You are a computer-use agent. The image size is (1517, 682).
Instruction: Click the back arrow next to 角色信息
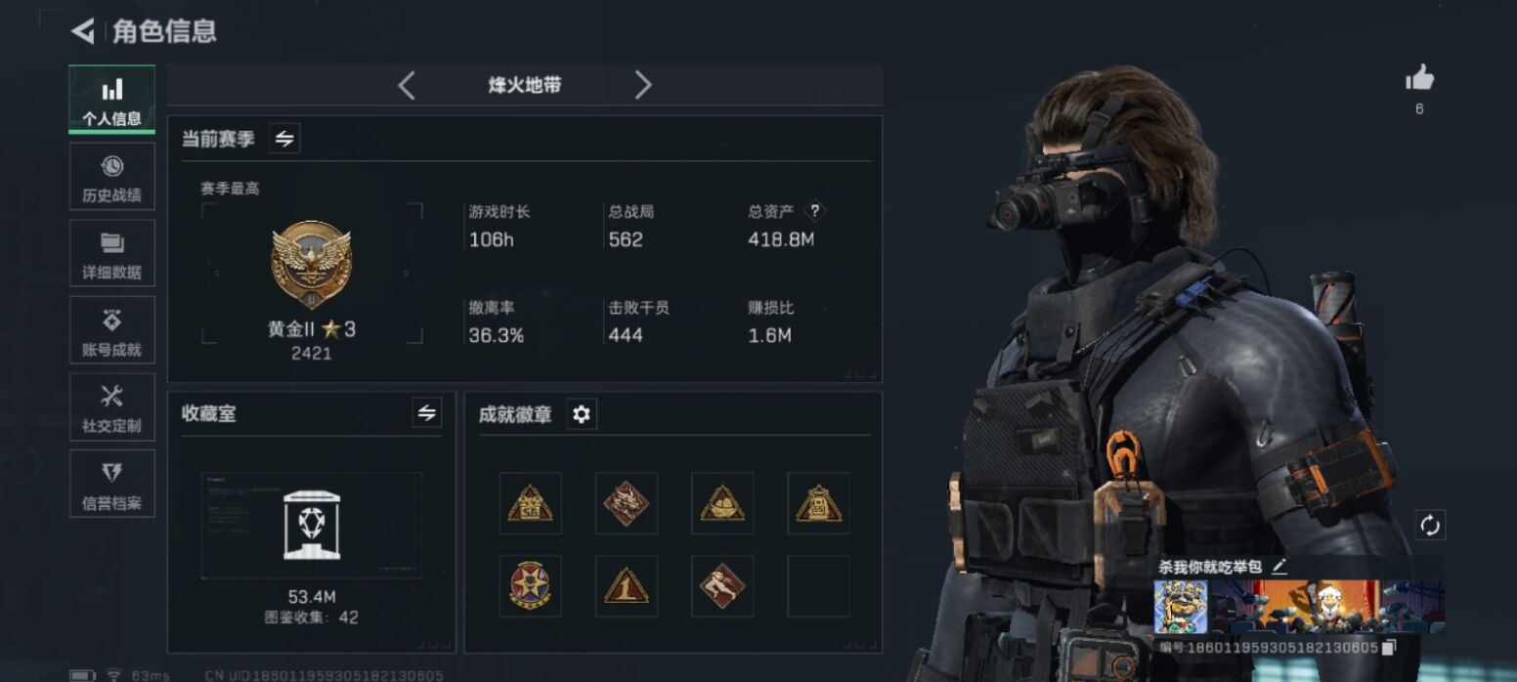click(83, 31)
